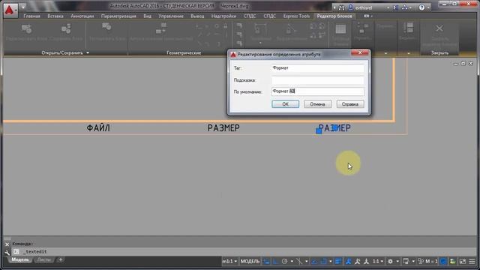Viewport: 480px width, 270px height.
Task: Click into the По умолчанию input field
Action: coord(317,91)
